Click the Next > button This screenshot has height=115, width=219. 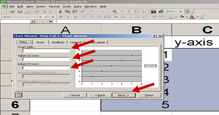[124, 95]
